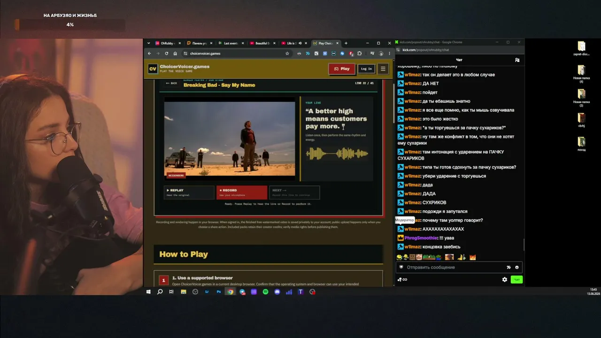The width and height of the screenshot is (601, 338).
Task: Open chat settings gear in Kick chat
Action: point(505,280)
